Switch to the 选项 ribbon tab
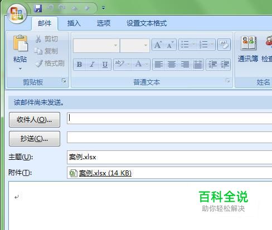This screenshot has width=272, height=230. pos(104,23)
